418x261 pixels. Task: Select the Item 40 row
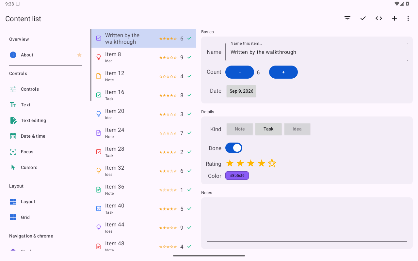pyautogui.click(x=143, y=208)
